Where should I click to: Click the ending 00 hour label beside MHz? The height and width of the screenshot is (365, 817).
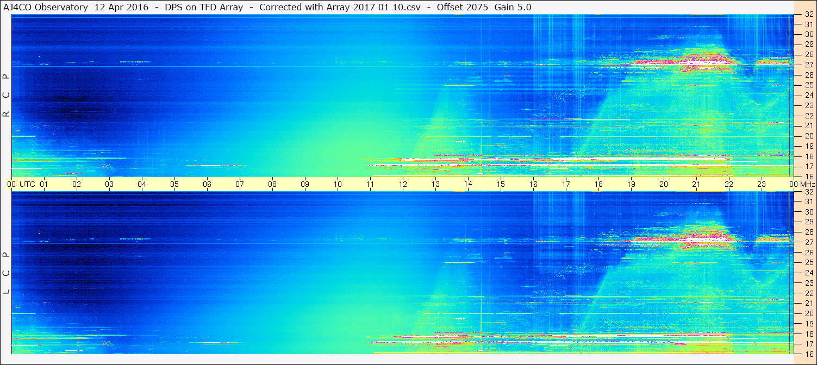coord(794,184)
